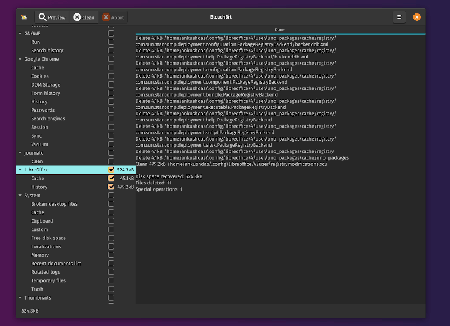Image resolution: width=450 pixels, height=326 pixels.
Task: Click the 'Disk space recovered: 524.3kB' line
Action: 169,176
